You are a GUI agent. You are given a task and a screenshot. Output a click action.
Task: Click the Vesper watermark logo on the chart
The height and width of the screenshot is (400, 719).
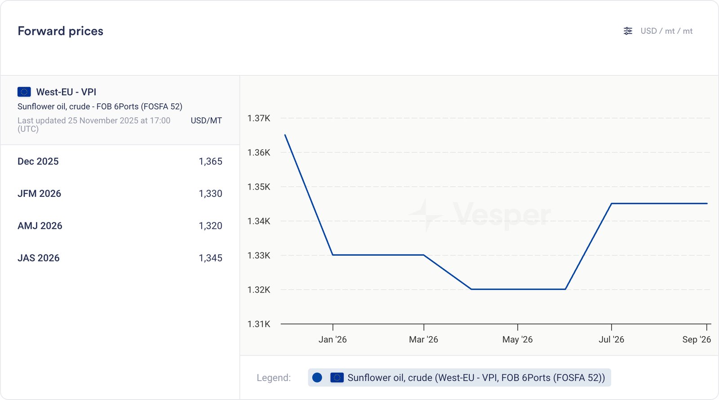pos(479,215)
